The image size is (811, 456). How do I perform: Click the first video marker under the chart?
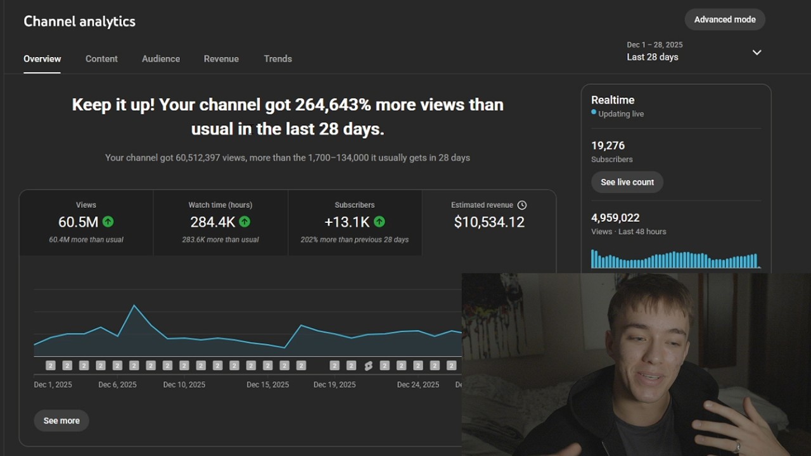coord(51,365)
